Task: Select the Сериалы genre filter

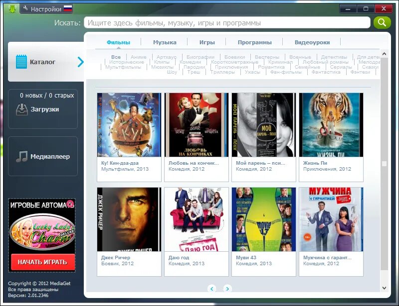Action: pyautogui.click(x=341, y=67)
